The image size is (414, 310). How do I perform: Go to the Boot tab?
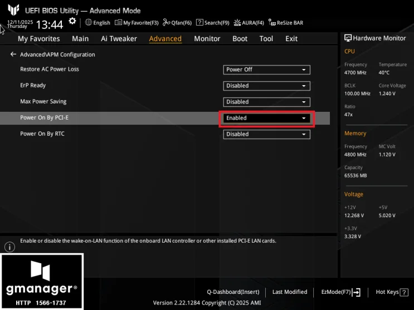240,39
